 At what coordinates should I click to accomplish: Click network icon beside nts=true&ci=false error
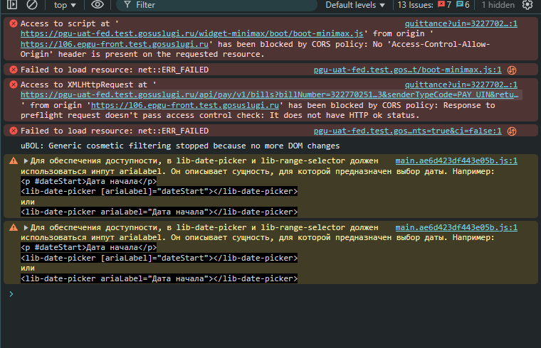(512, 131)
